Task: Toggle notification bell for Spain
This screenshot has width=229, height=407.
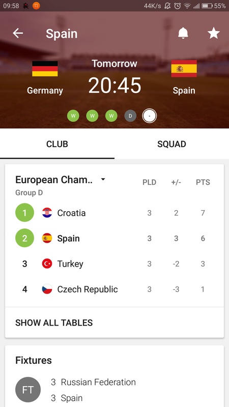Action: 183,33
